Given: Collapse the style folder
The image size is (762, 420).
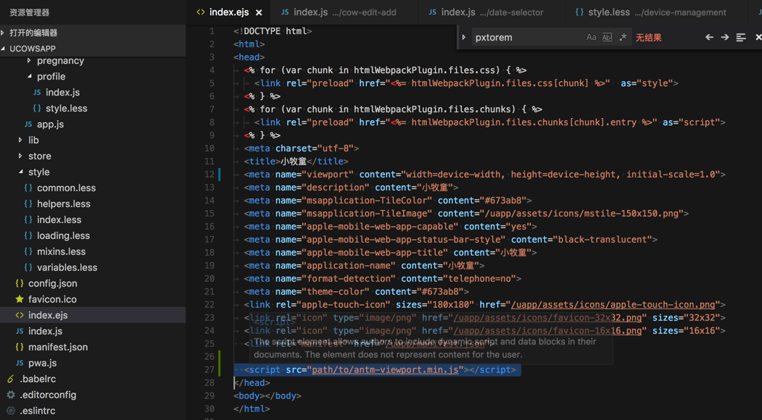Looking at the screenshot, I should pyautogui.click(x=38, y=172).
